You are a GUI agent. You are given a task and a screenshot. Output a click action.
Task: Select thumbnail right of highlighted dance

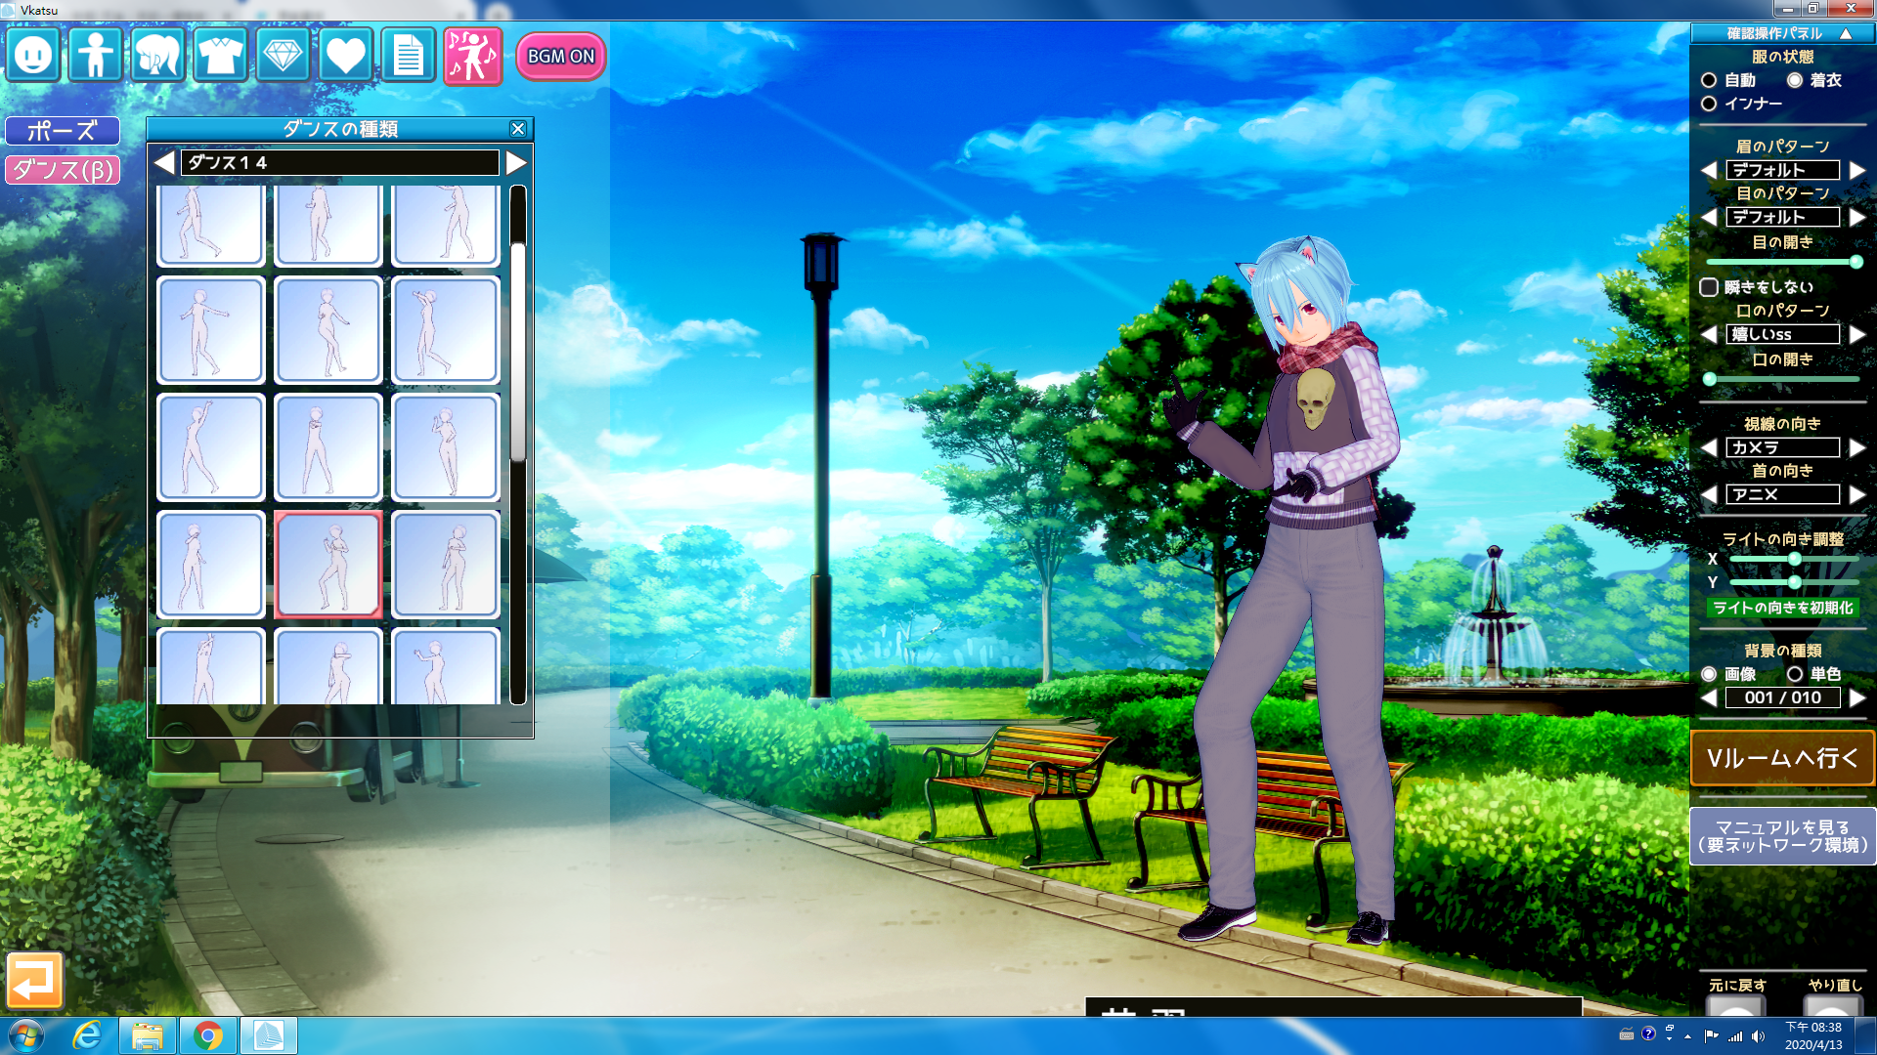point(446,565)
